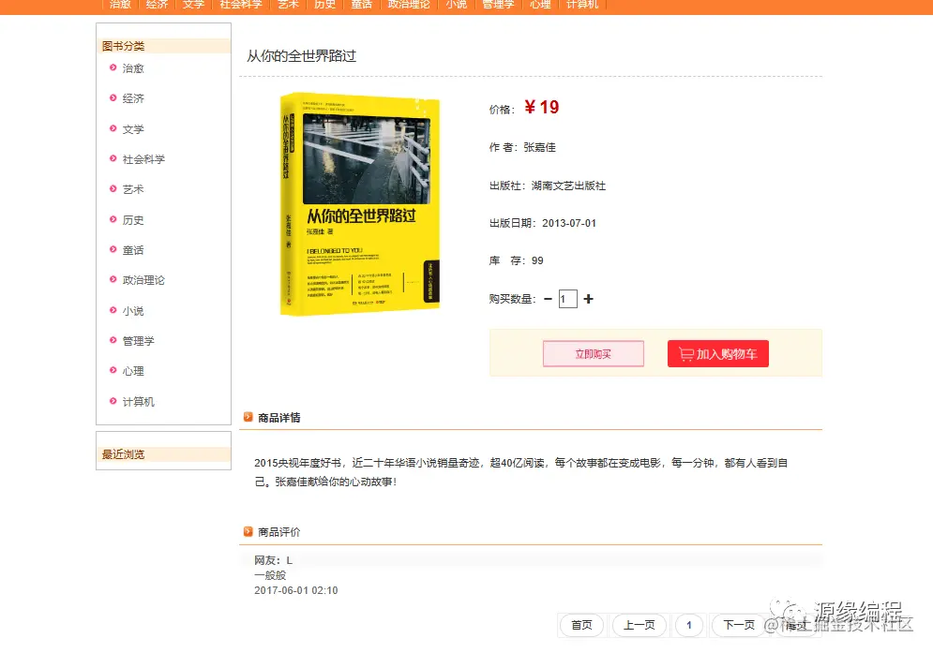This screenshot has height=653, width=933.
Task: Click the publisher 湖南文艺出版社 text
Action: click(x=568, y=186)
